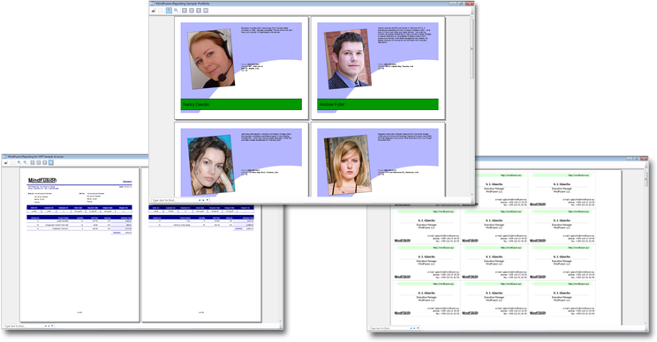The height and width of the screenshot is (342, 657).
Task: Find previous match in business cards window
Action: pos(411,328)
